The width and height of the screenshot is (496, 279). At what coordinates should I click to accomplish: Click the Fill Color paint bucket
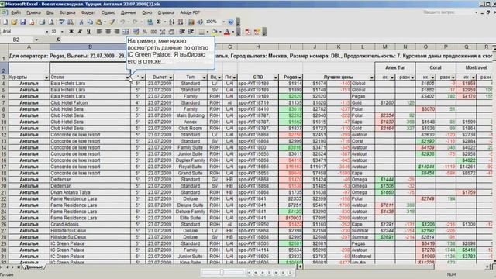tap(215, 32)
